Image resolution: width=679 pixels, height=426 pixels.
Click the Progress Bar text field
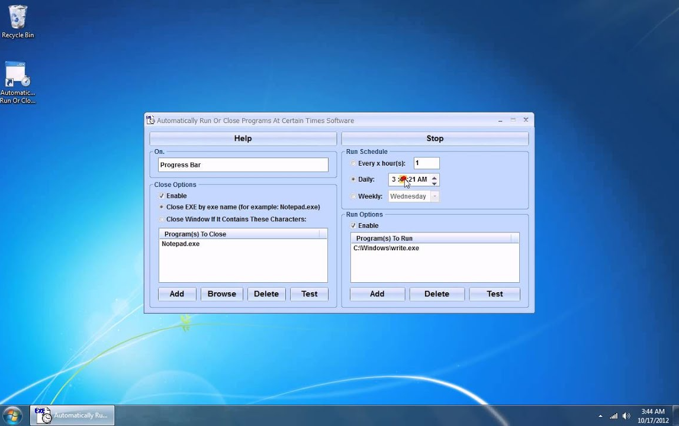tap(243, 165)
